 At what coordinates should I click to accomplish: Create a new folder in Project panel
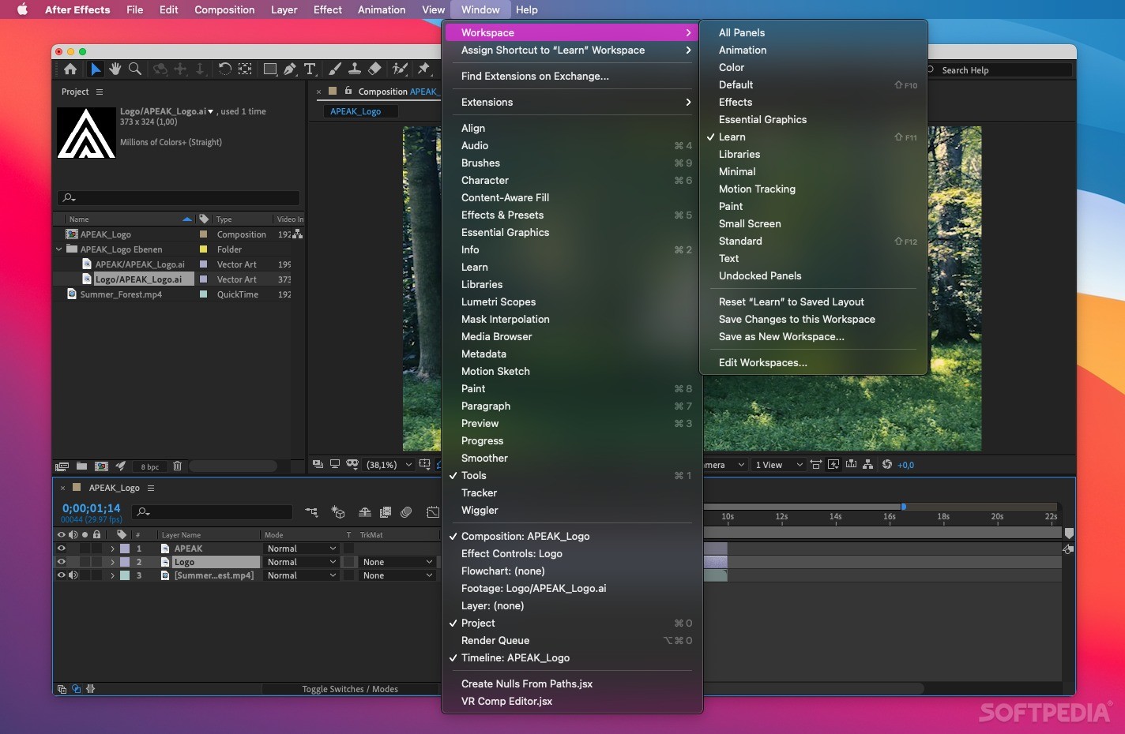81,466
